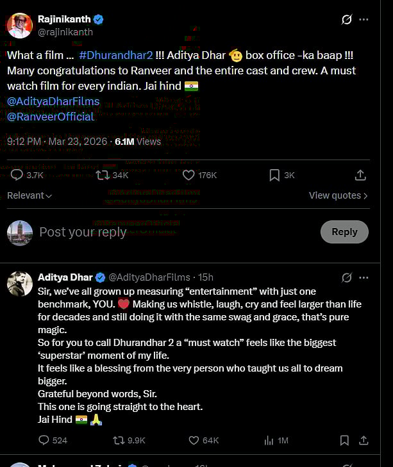Click the Grok icon on Rajinikanth's post
The width and height of the screenshot is (393, 467).
click(347, 20)
